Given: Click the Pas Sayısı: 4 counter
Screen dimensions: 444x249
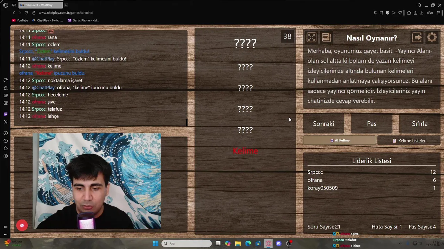Looking at the screenshot, I should (422, 227).
